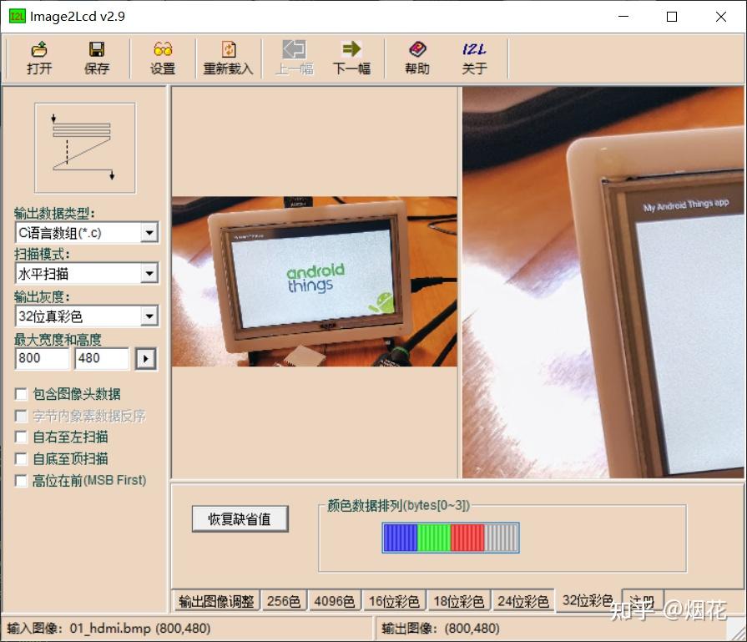Open an image with the 打开 toolbar icon
The width and height of the screenshot is (747, 642).
coord(38,58)
